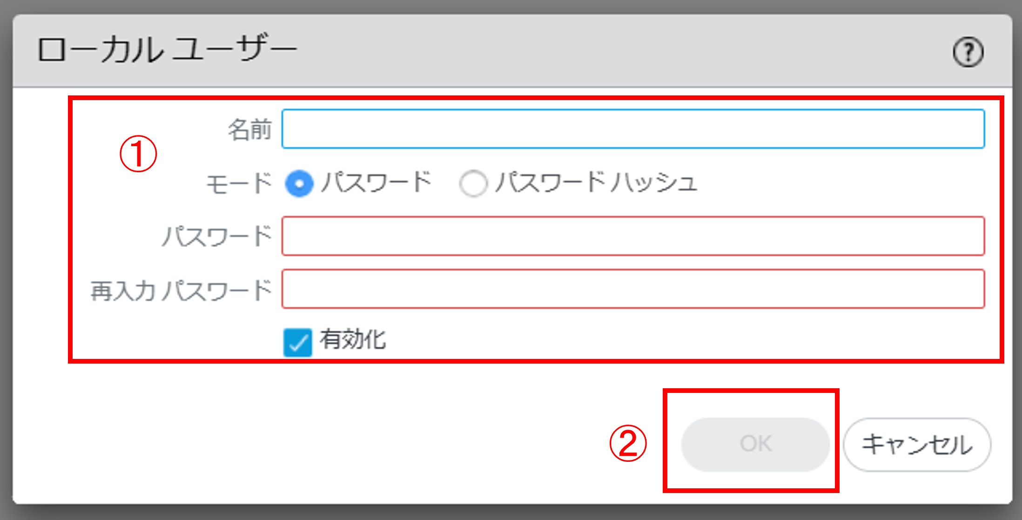Focus the パスワード input field
This screenshot has width=1022, height=520.
point(633,236)
